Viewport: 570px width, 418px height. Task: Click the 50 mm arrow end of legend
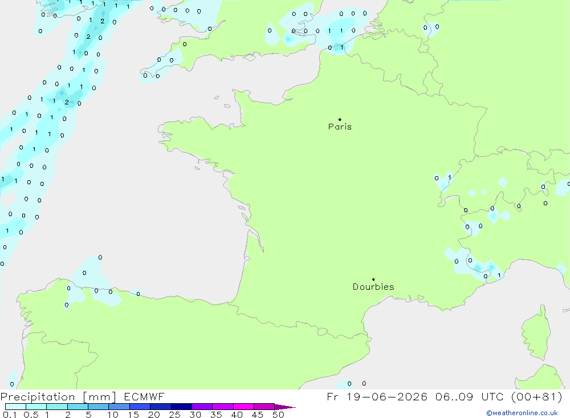[x=285, y=407]
